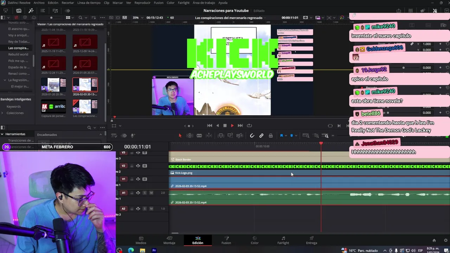Activate Trim edit mode tool

[189, 136]
